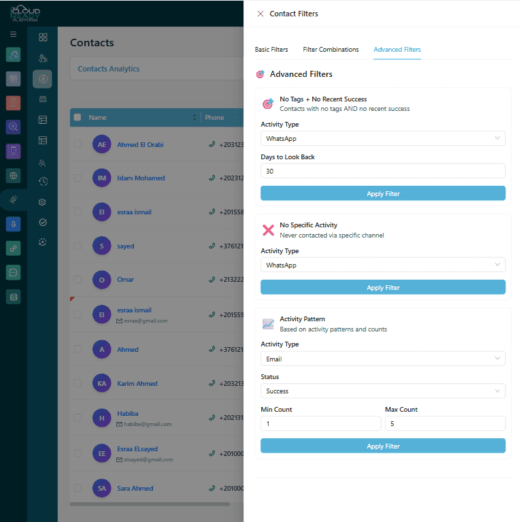The height and width of the screenshot is (522, 521).
Task: Click the database icon in sidebar
Action: pos(13,297)
